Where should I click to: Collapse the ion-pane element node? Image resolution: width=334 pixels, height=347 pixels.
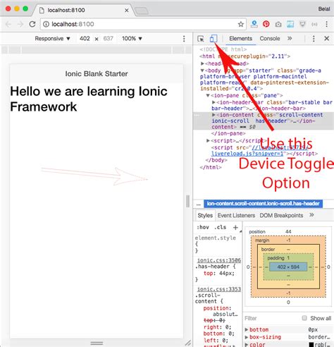click(208, 95)
